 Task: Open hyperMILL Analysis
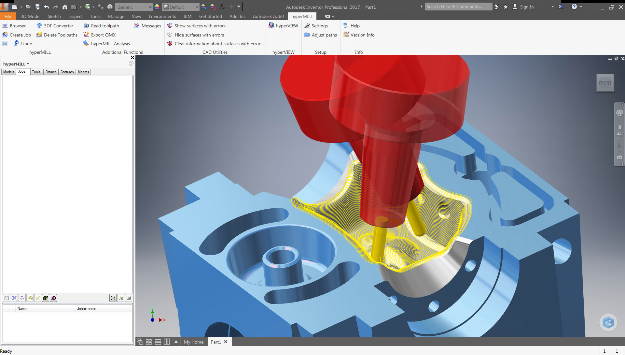coord(110,44)
